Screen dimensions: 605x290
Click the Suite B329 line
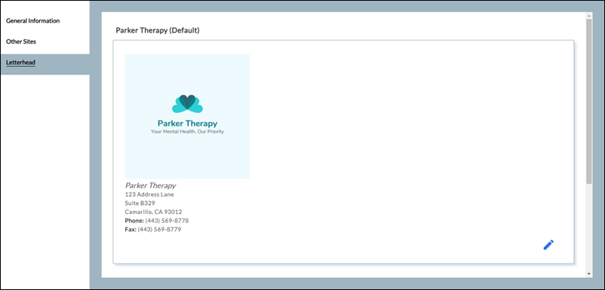(140, 203)
